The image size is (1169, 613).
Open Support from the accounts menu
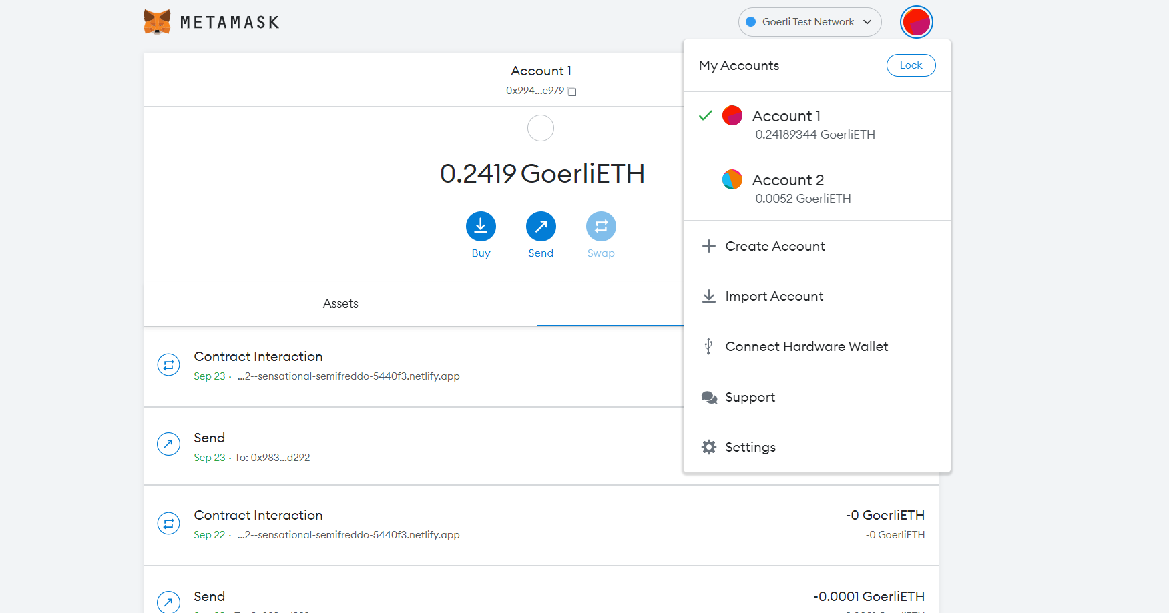(817, 398)
